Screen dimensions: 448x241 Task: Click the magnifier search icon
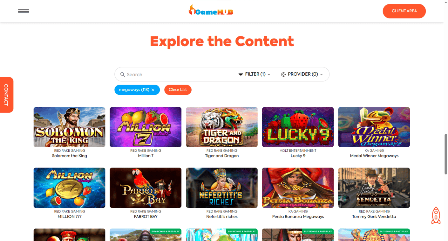122,74
